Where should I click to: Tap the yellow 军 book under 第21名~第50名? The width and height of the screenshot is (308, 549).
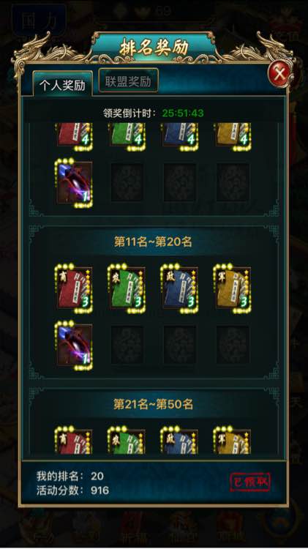[x=233, y=441]
